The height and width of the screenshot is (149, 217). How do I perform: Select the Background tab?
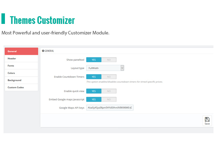[21, 80]
